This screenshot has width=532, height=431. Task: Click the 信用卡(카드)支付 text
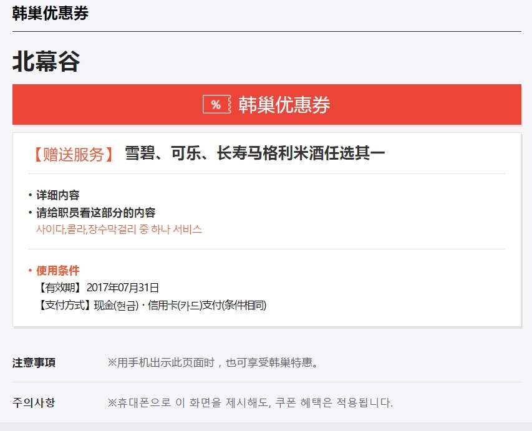[185, 305]
